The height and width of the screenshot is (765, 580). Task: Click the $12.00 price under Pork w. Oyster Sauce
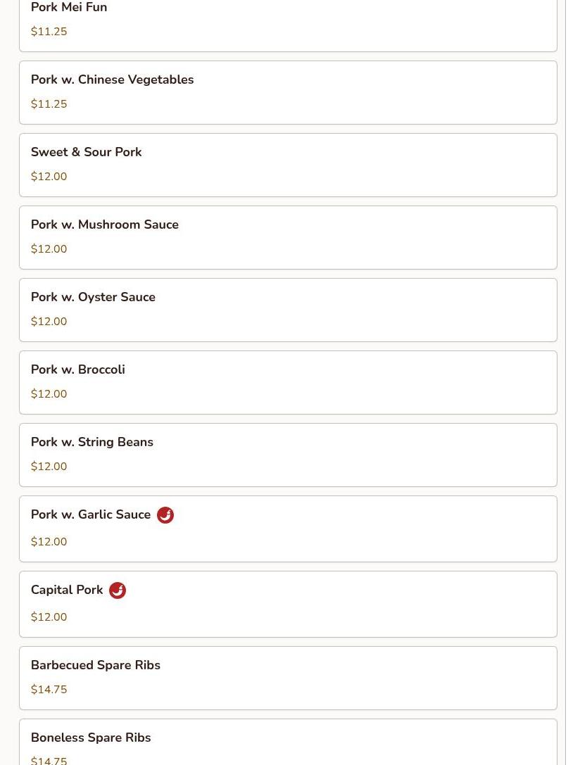49,321
